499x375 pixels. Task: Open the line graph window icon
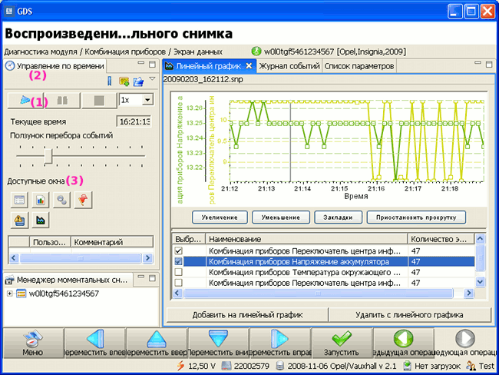[41, 220]
